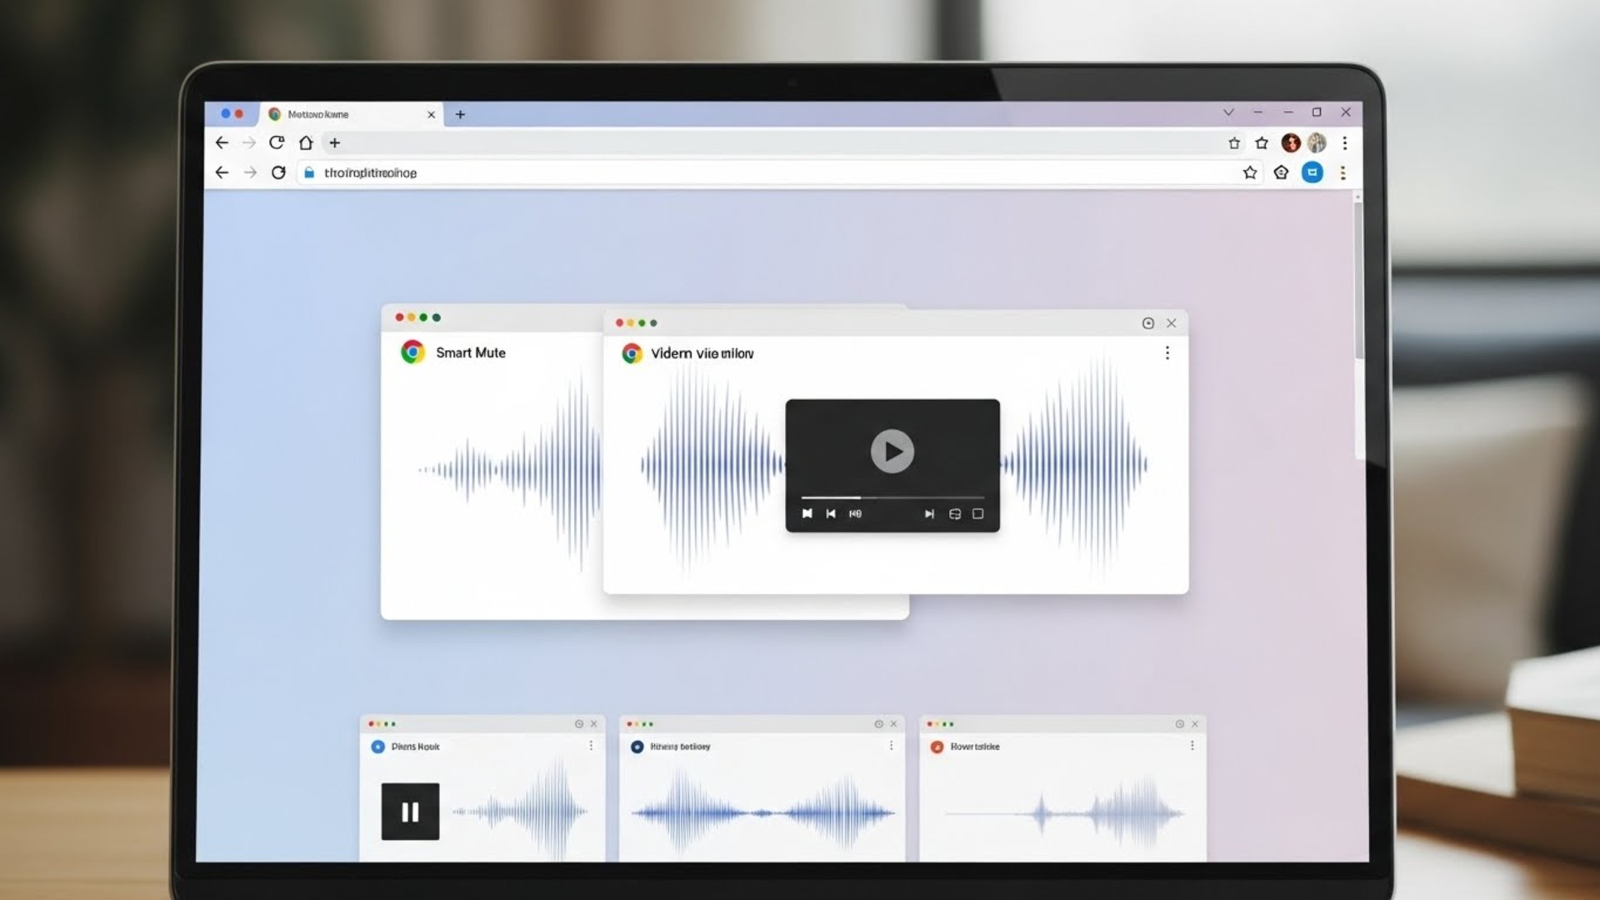This screenshot has width=1600, height=900.
Task: Play the video in the center player
Action: (892, 451)
